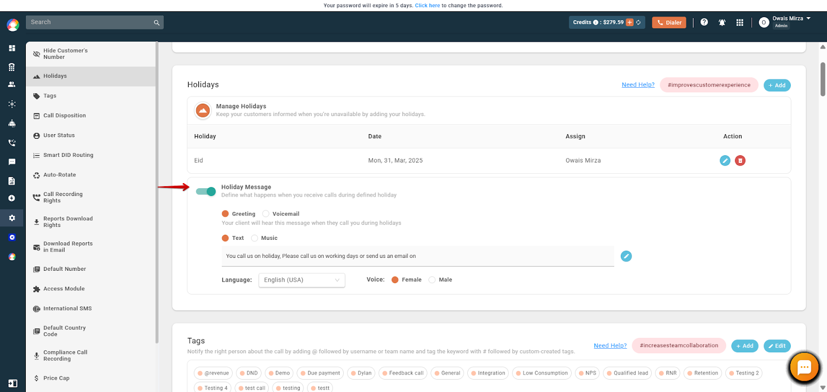Open the English (USA) language dropdown
The image size is (827, 392).
pos(302,280)
